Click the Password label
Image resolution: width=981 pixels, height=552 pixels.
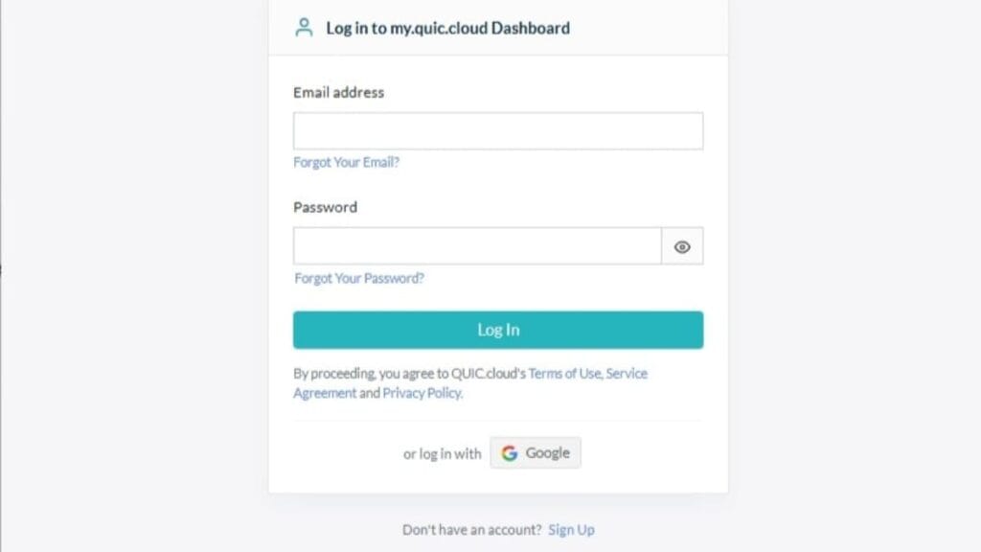click(x=325, y=207)
